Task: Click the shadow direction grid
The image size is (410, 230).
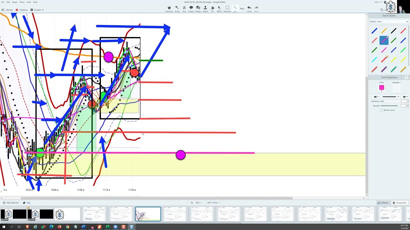Action: [397, 88]
